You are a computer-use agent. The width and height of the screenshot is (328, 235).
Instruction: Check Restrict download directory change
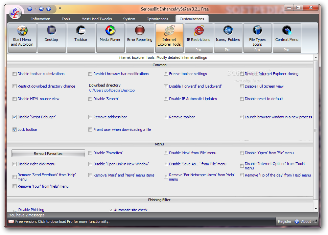pyautogui.click(x=15, y=86)
